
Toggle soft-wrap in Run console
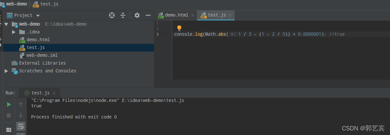click(x=21, y=126)
